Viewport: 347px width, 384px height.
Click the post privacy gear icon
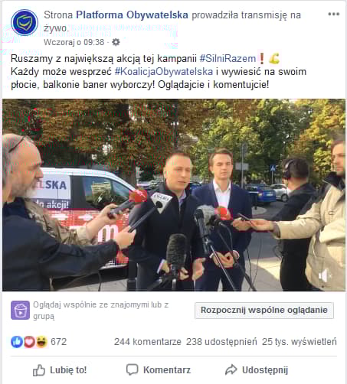click(116, 42)
